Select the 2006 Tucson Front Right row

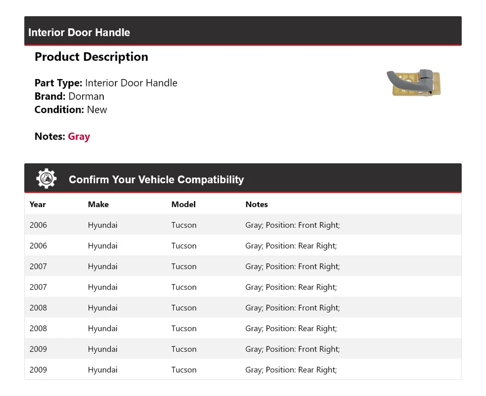242,225
